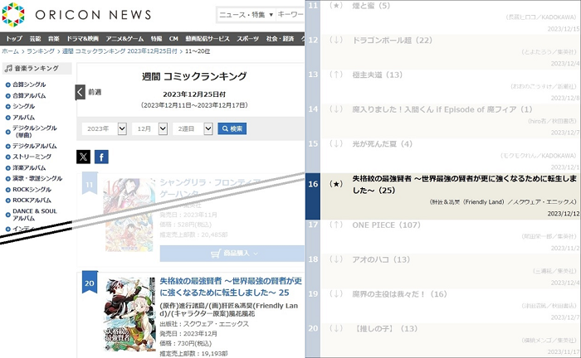This screenshot has height=358, width=581.
Task: Select rank 20 【推しの子】 (13) row
Action: pos(443,341)
